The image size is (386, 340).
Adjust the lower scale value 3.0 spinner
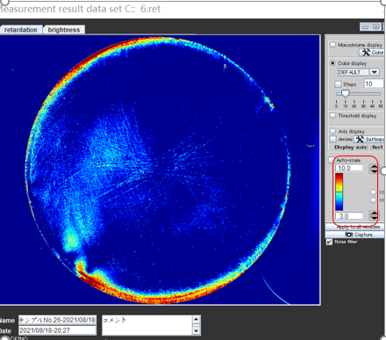click(374, 216)
